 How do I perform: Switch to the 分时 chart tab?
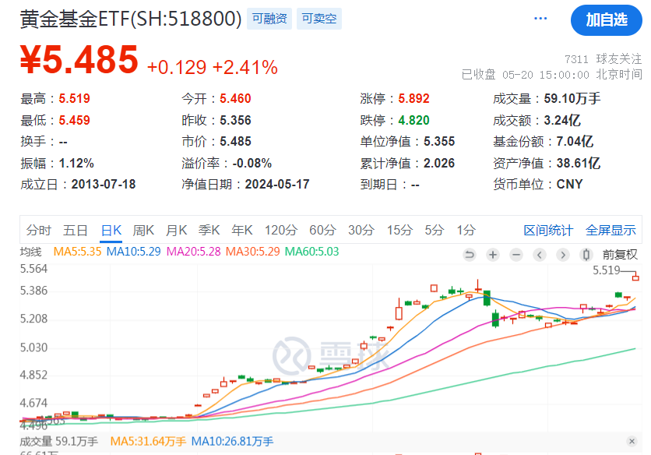(x=39, y=230)
